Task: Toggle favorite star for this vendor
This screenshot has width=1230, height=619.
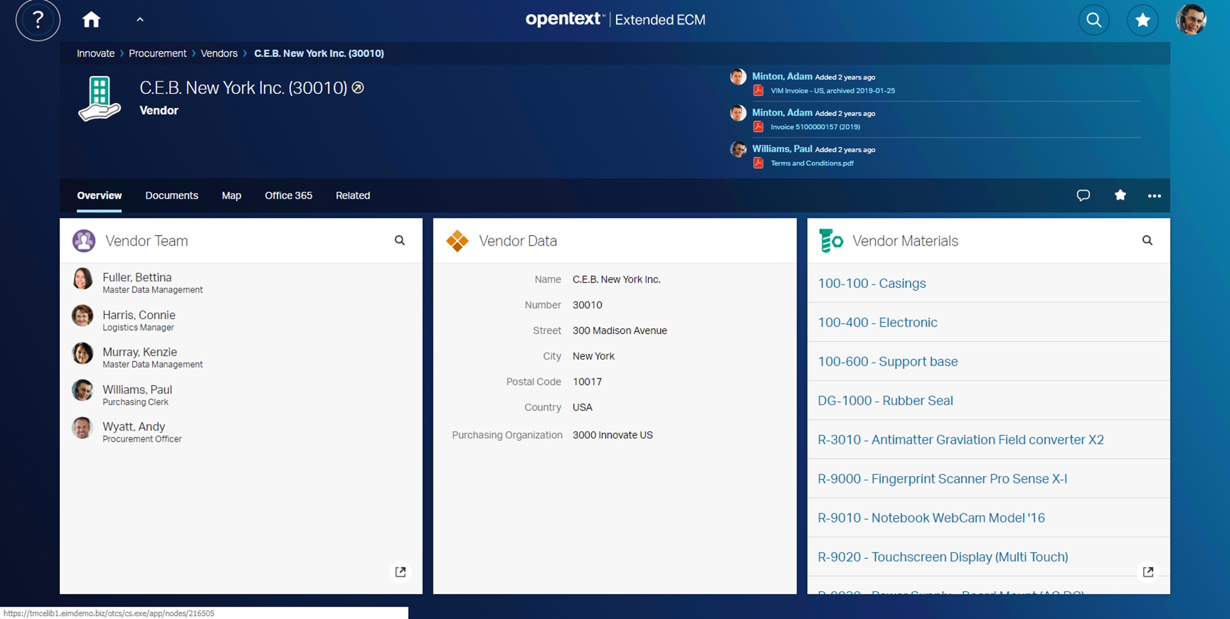Action: [1120, 195]
